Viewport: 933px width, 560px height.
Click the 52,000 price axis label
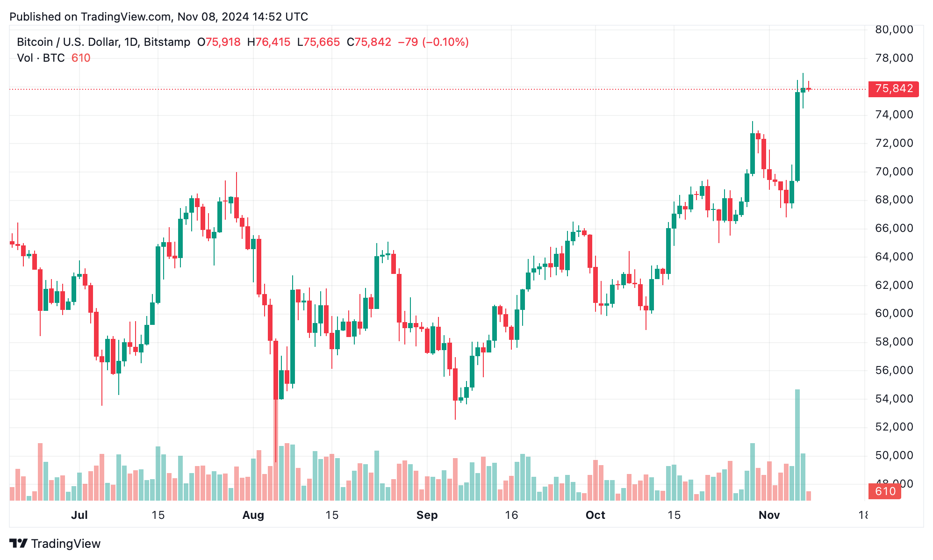(894, 427)
